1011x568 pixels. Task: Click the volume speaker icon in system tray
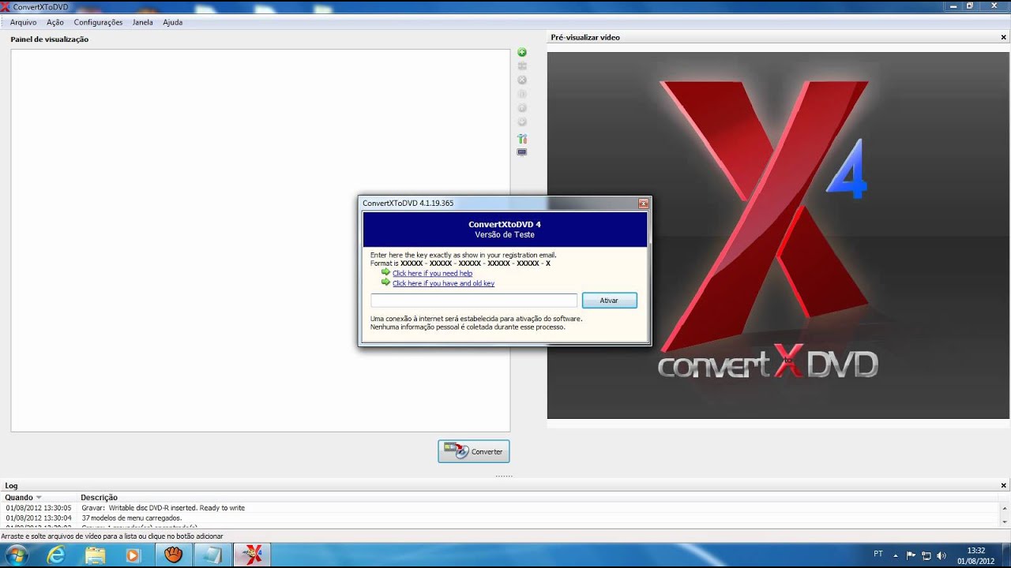click(x=941, y=555)
